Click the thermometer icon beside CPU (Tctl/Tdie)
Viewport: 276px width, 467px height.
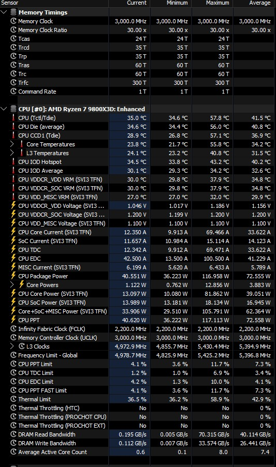tap(13, 117)
